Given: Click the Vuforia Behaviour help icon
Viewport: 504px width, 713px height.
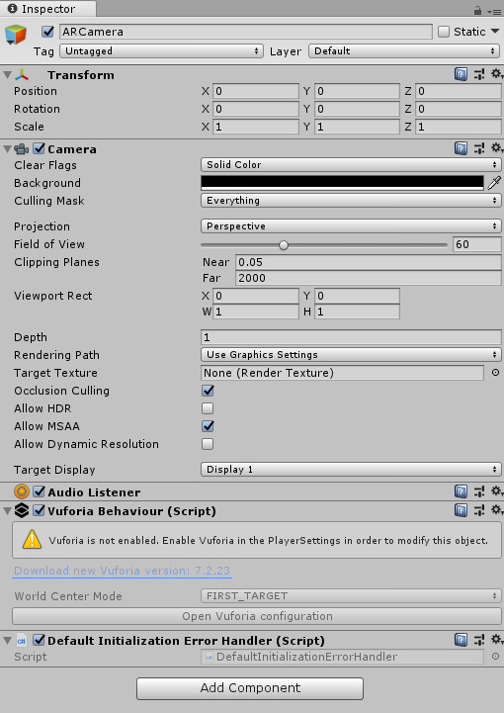Looking at the screenshot, I should point(461,510).
